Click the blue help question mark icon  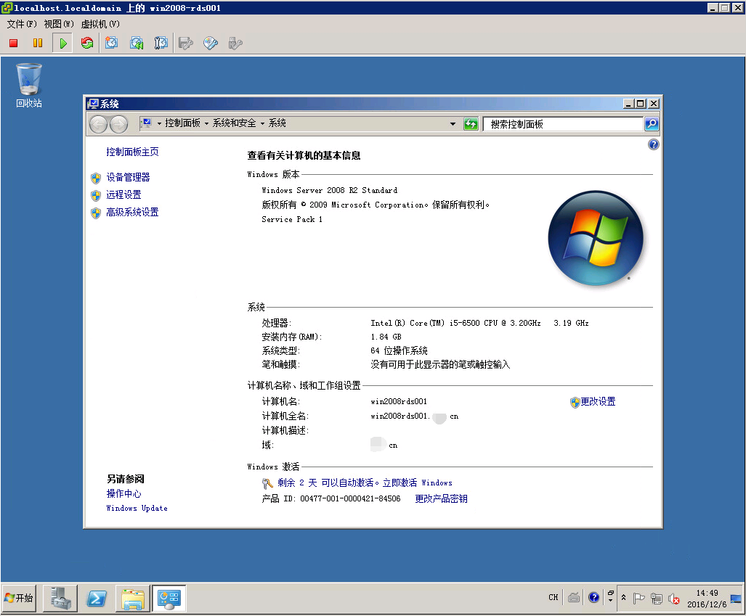point(653,144)
